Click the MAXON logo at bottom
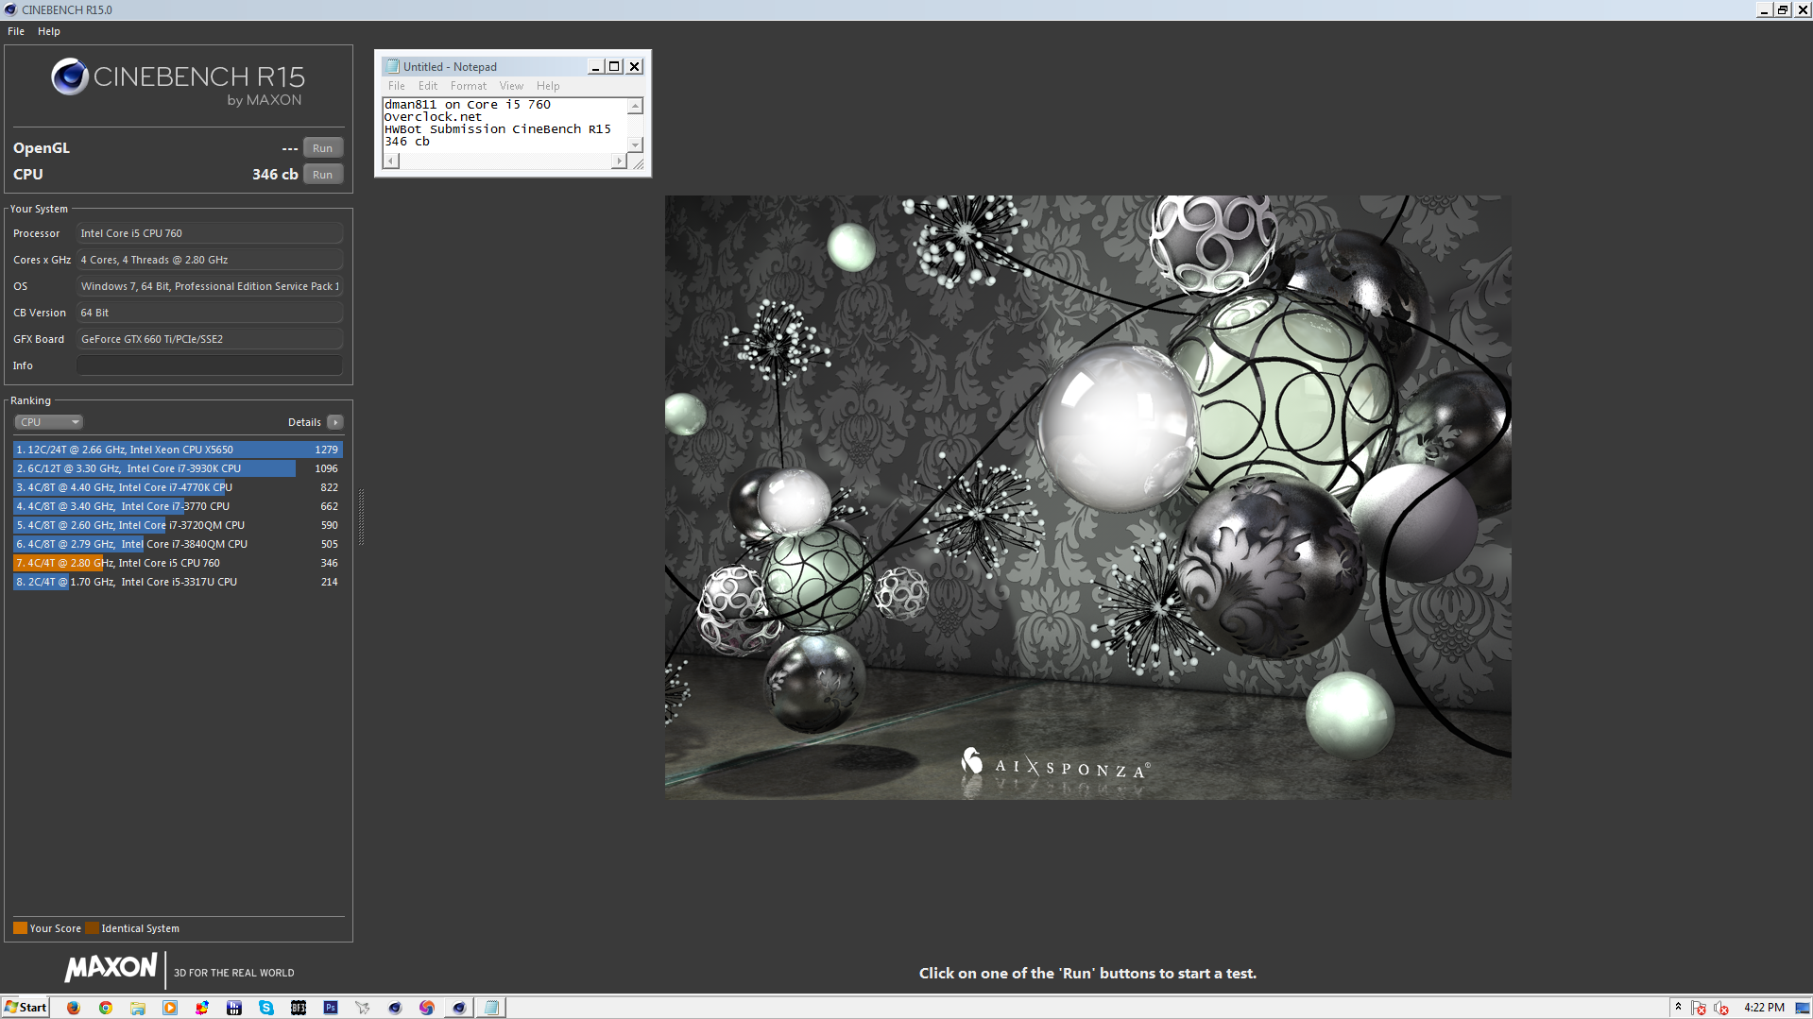Image resolution: width=1813 pixels, height=1019 pixels. point(111,967)
